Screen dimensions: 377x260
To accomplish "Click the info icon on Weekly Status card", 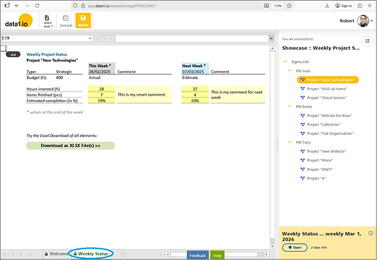I will tap(371, 233).
